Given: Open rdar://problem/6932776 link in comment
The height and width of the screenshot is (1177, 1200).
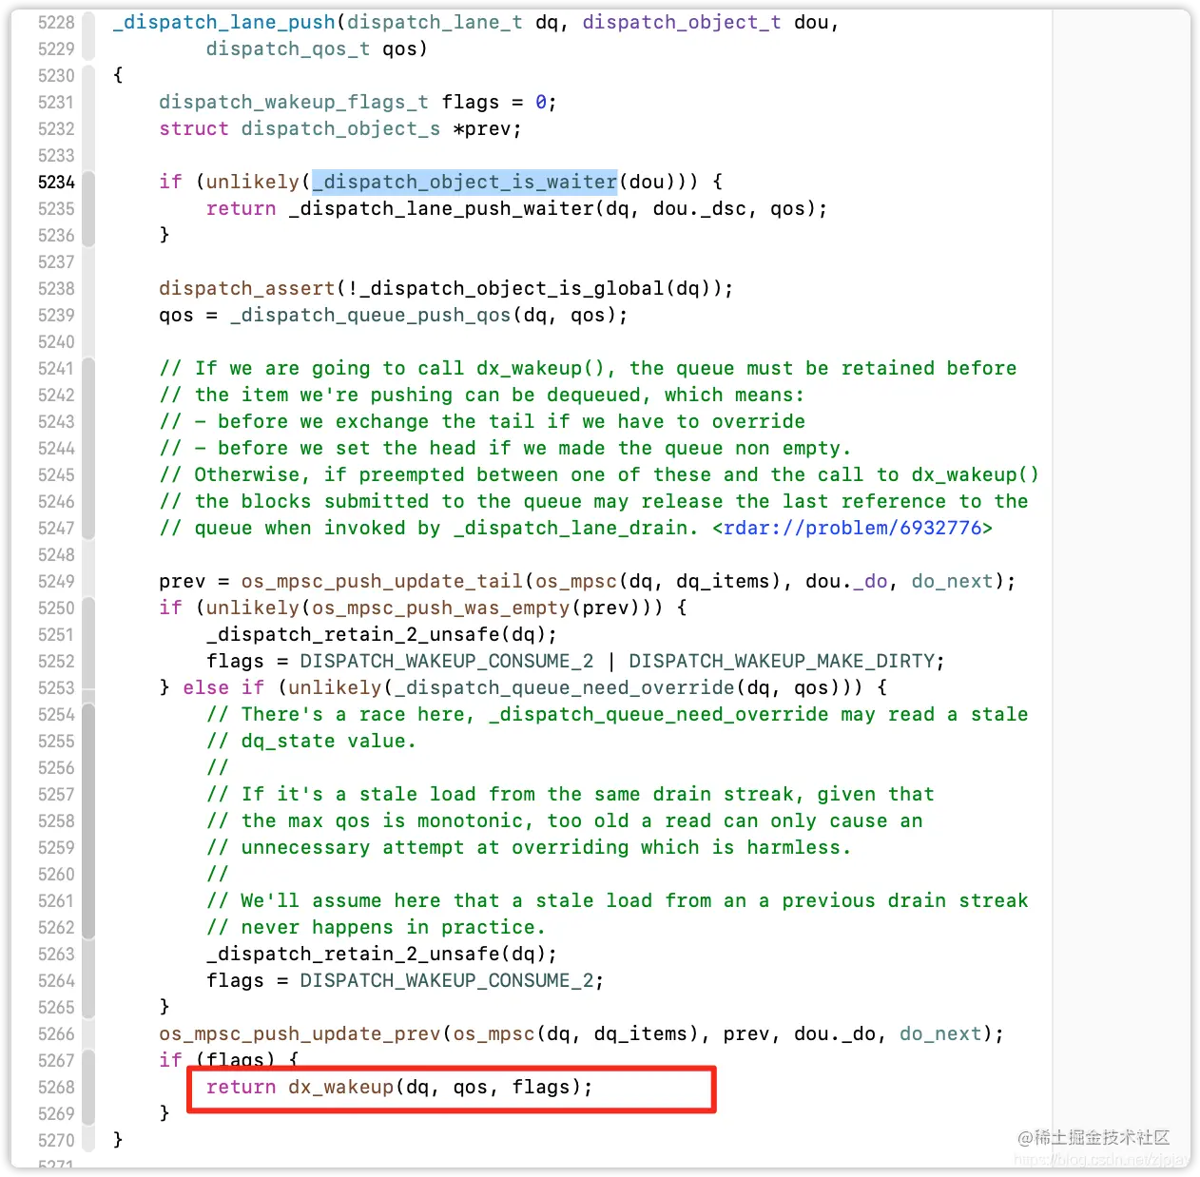Looking at the screenshot, I should click(852, 528).
